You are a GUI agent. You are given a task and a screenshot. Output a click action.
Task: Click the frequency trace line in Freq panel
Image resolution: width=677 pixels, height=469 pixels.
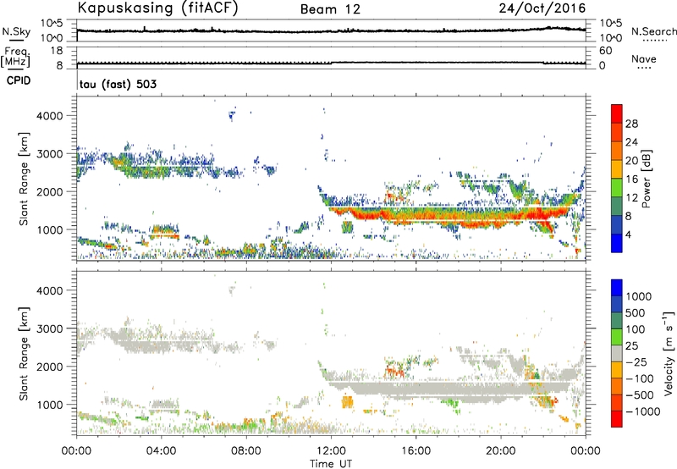click(x=331, y=63)
